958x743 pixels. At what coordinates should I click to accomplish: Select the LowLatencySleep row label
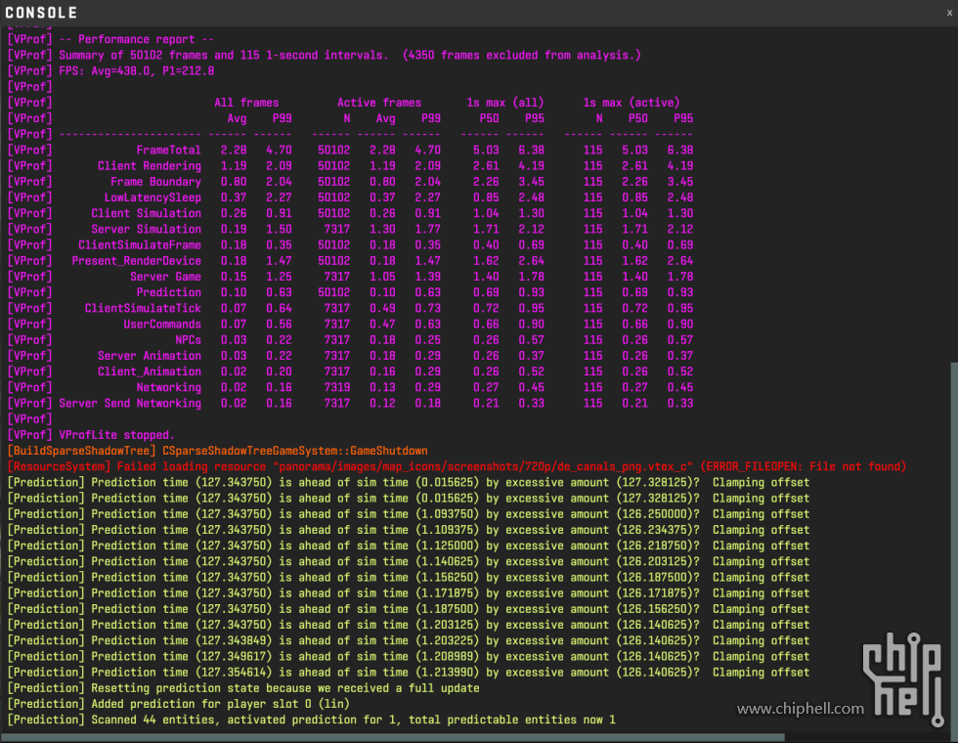coord(152,197)
